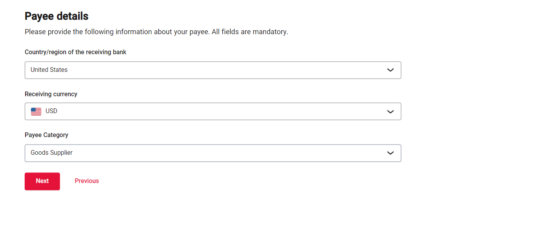Click the US flag icon beside USD
The image size is (553, 229).
click(36, 112)
